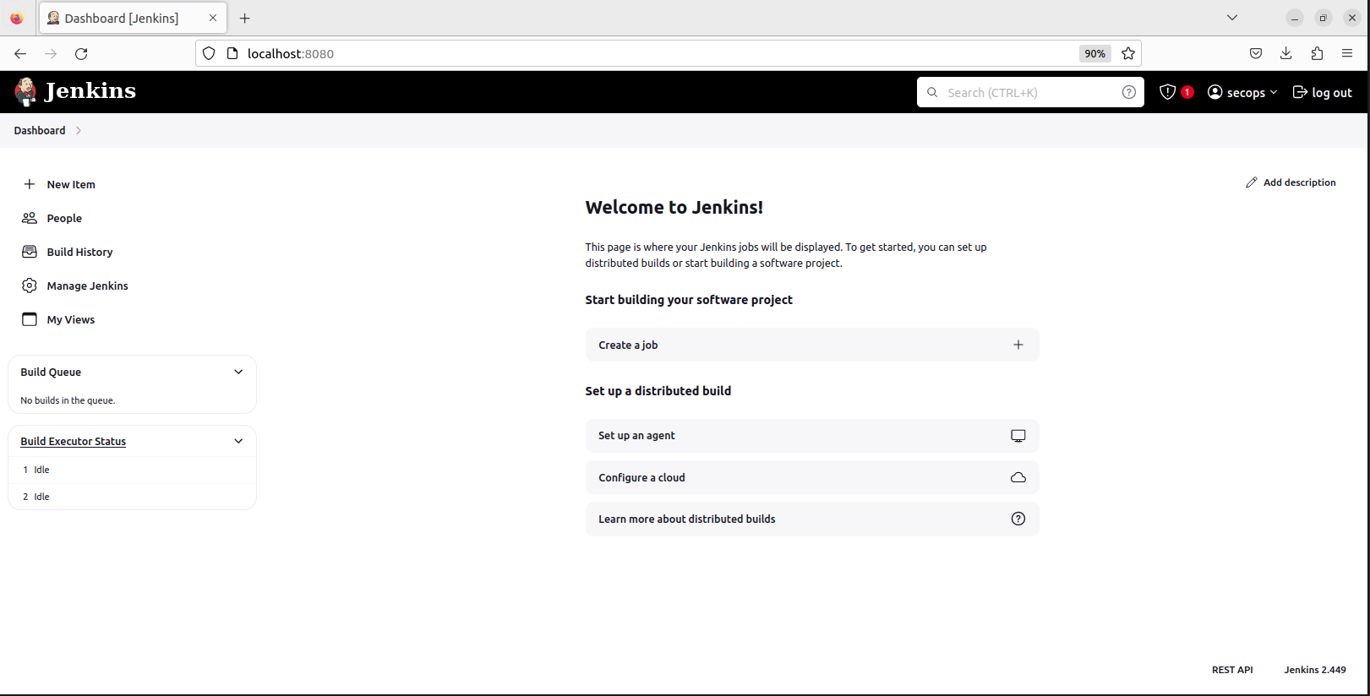1370x696 pixels.
Task: Collapse the Build Queue panel chevron
Action: point(238,372)
